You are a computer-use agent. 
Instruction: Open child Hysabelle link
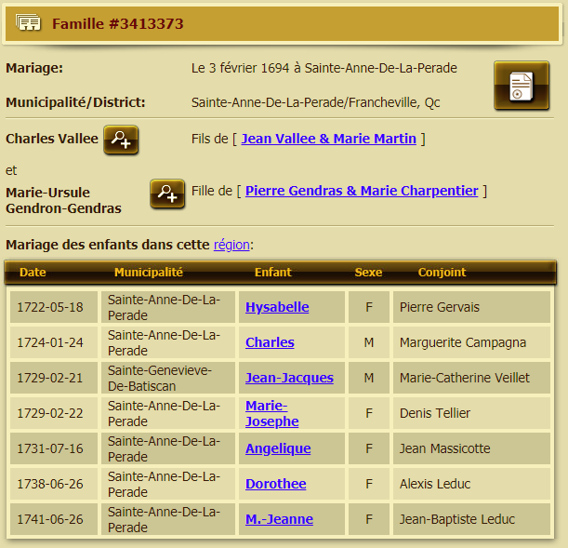(277, 307)
